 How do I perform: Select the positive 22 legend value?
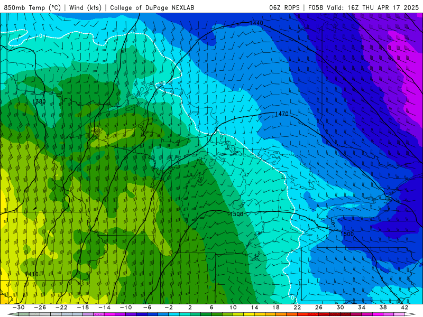(297, 307)
